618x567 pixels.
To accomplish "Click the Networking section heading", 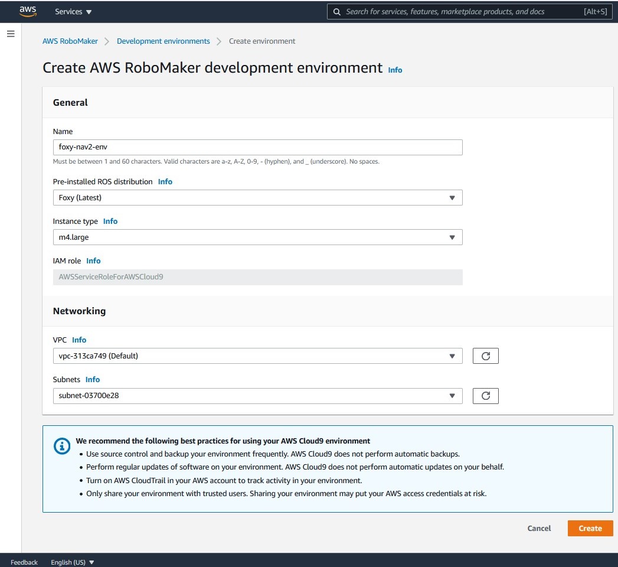I will (79, 311).
